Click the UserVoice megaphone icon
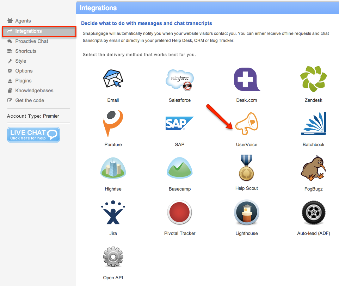Viewport: 339px width, 286px height. coord(247,124)
